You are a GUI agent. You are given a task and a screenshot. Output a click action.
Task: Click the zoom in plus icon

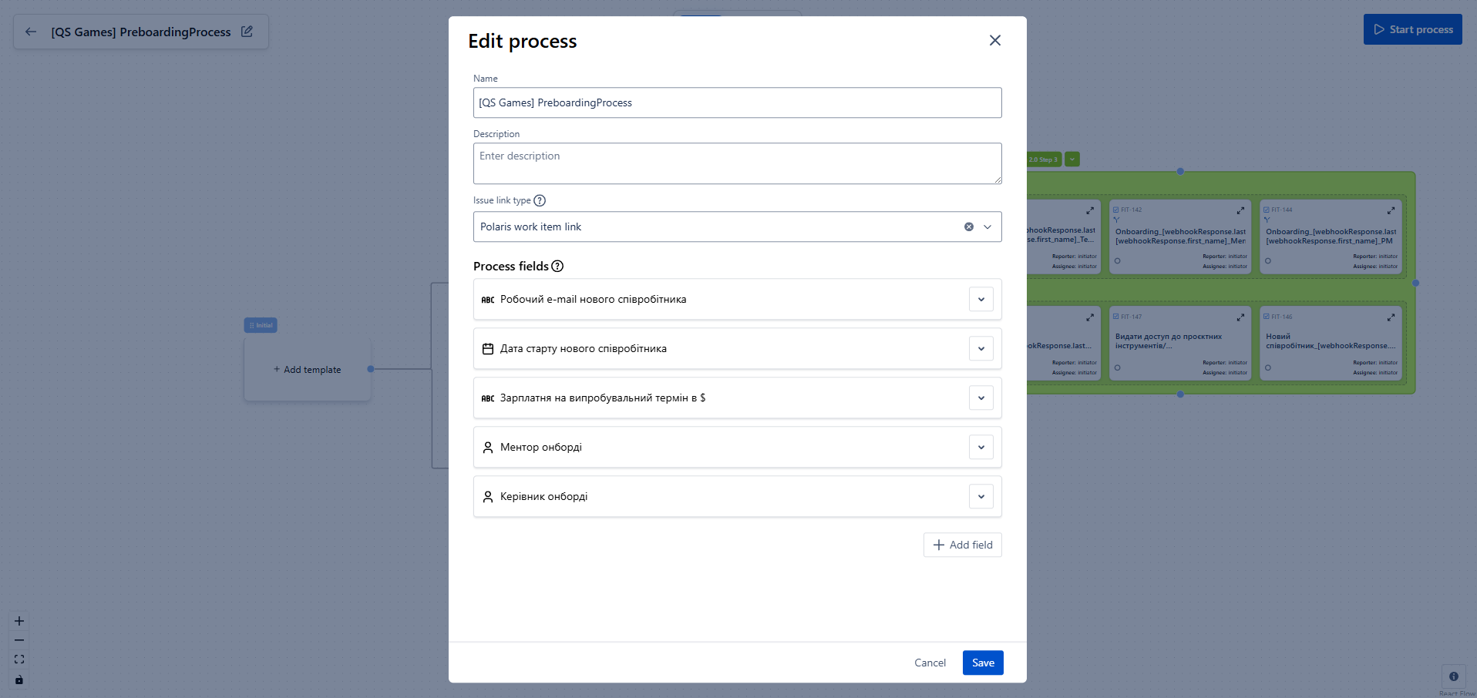click(19, 621)
